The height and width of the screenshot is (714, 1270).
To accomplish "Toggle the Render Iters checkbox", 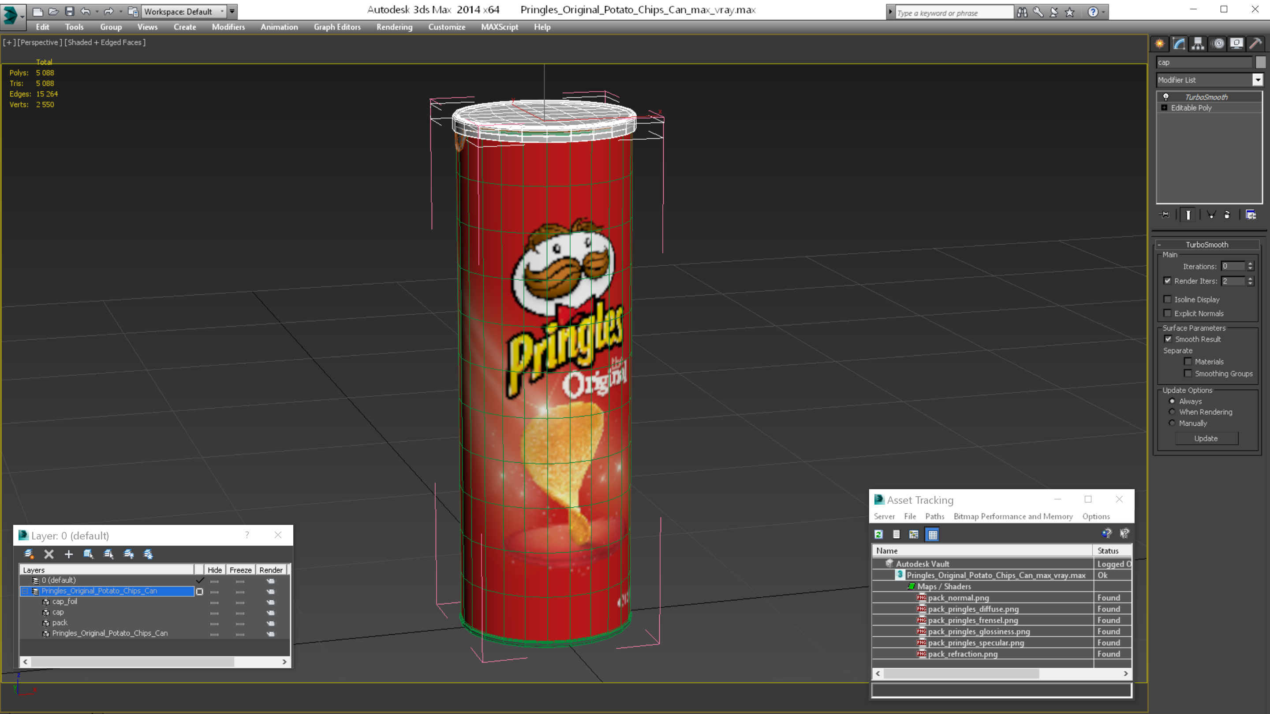I will pyautogui.click(x=1167, y=281).
